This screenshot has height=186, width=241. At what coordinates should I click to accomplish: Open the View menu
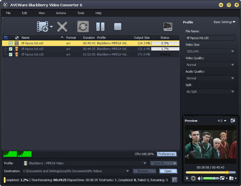(x=41, y=13)
